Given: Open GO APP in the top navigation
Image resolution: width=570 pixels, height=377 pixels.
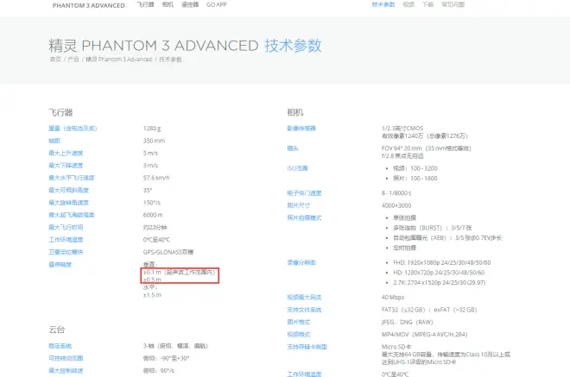Looking at the screenshot, I should (216, 4).
